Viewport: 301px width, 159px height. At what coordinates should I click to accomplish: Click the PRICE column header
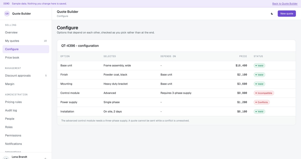click(243, 56)
